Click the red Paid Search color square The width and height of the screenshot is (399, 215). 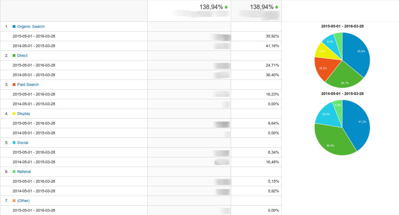(x=14, y=85)
